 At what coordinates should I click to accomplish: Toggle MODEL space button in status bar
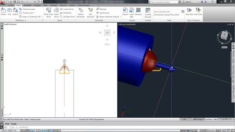(x=183, y=131)
